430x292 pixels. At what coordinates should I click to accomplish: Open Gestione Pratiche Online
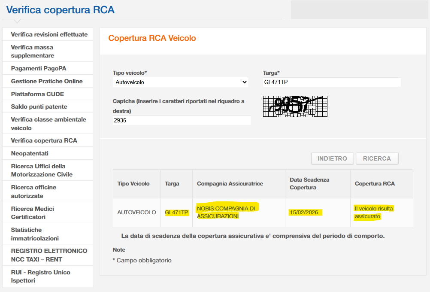[47, 81]
